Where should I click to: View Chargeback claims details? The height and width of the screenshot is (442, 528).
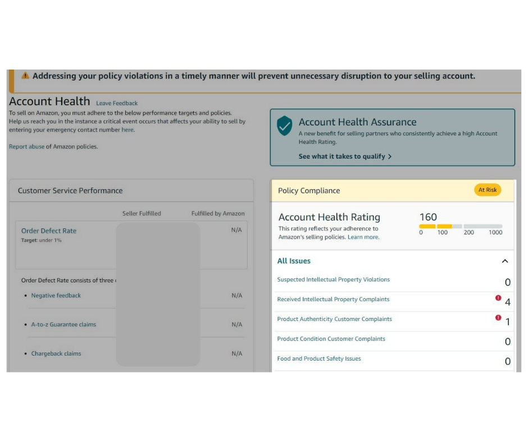(x=56, y=354)
